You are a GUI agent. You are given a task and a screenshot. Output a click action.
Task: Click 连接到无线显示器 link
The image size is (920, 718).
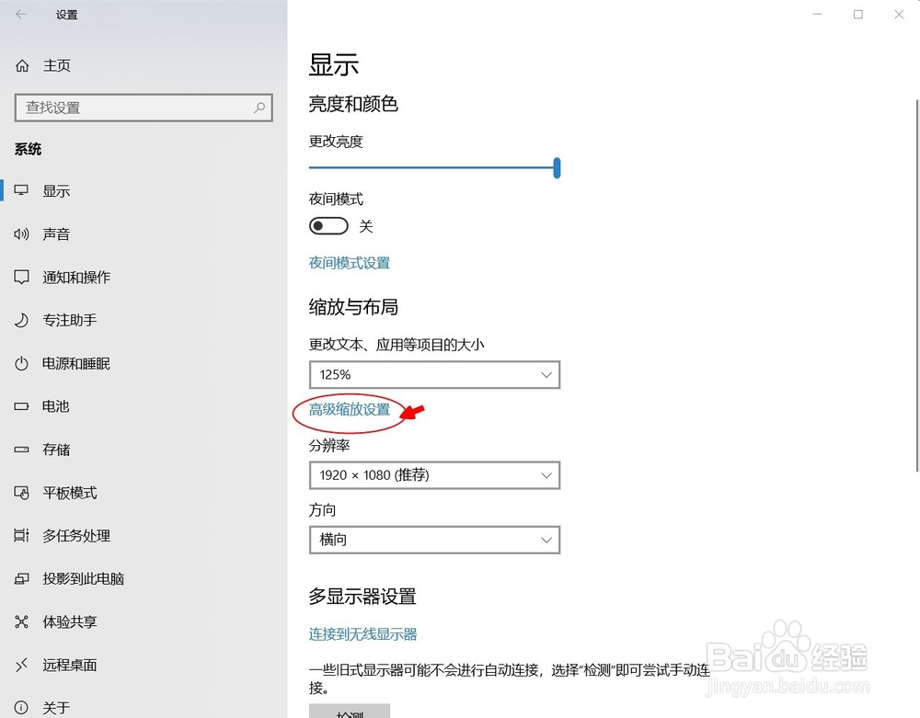point(362,633)
